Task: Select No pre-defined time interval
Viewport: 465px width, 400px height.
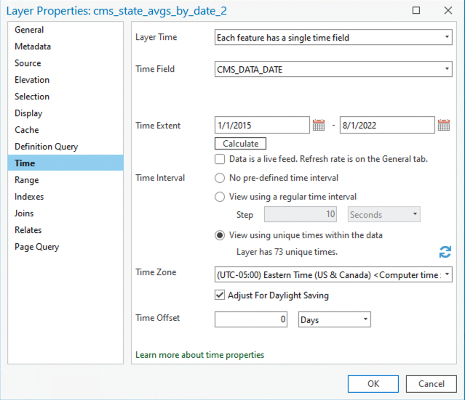Action: click(220, 177)
